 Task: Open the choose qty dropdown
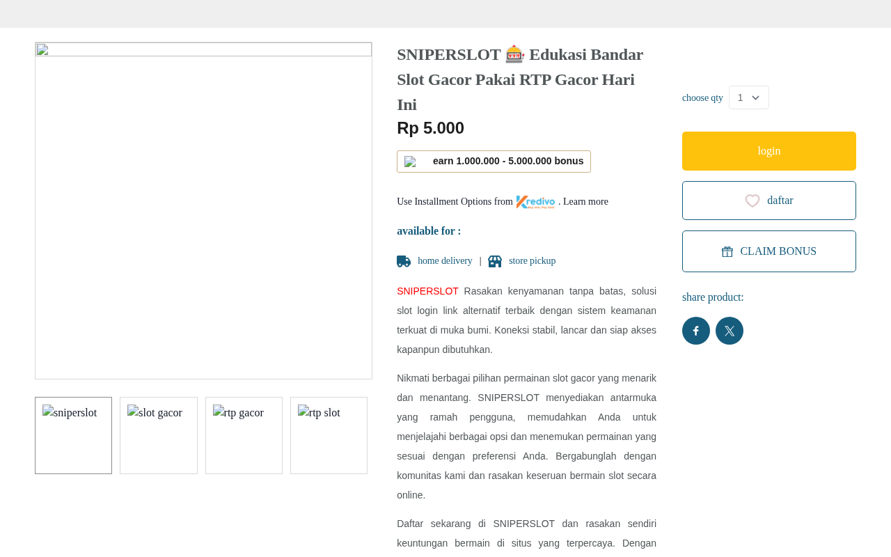coord(749,97)
